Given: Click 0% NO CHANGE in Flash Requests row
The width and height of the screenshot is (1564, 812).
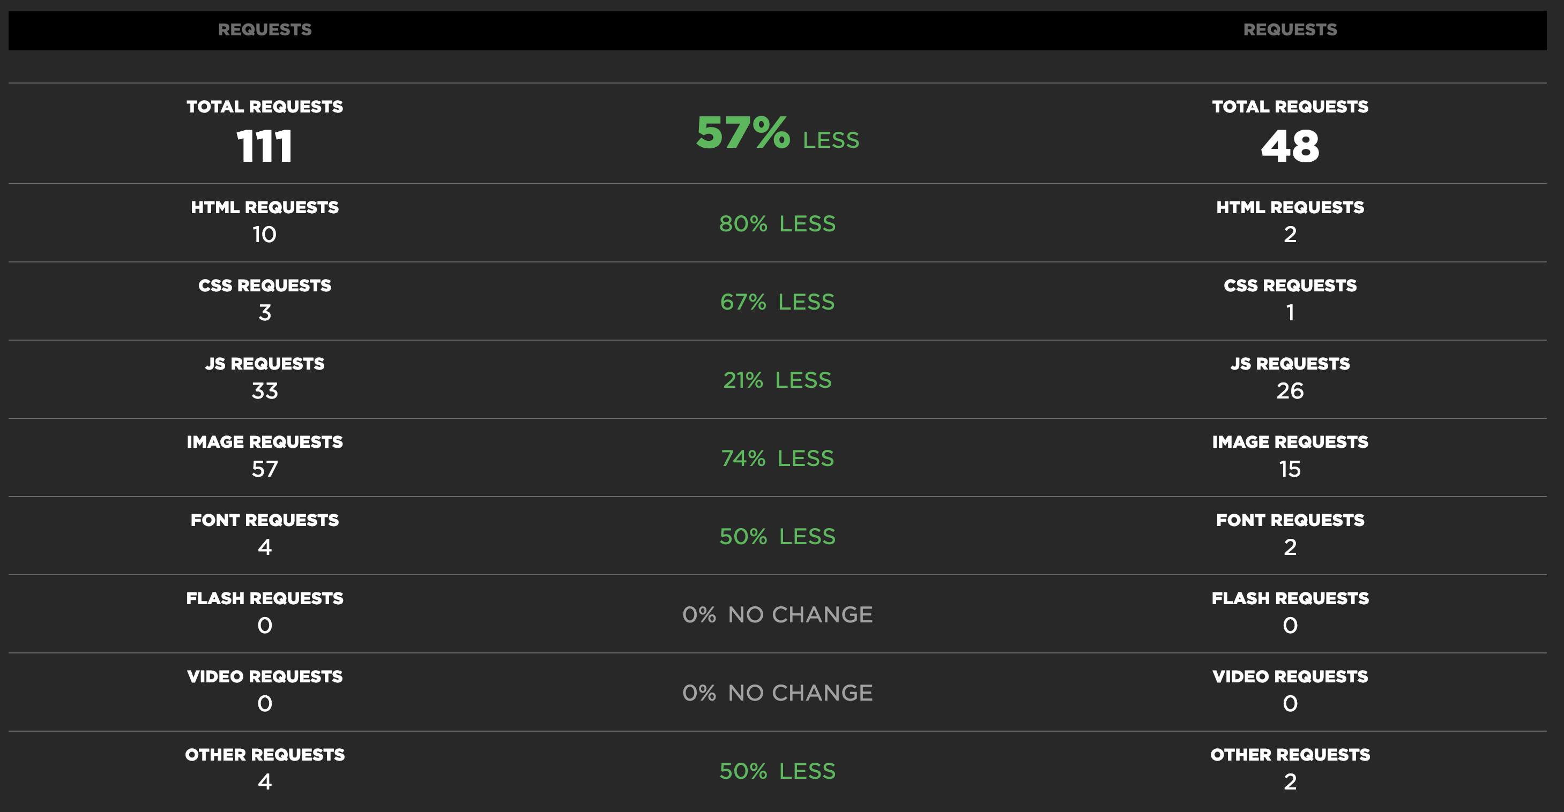Looking at the screenshot, I should pos(777,615).
